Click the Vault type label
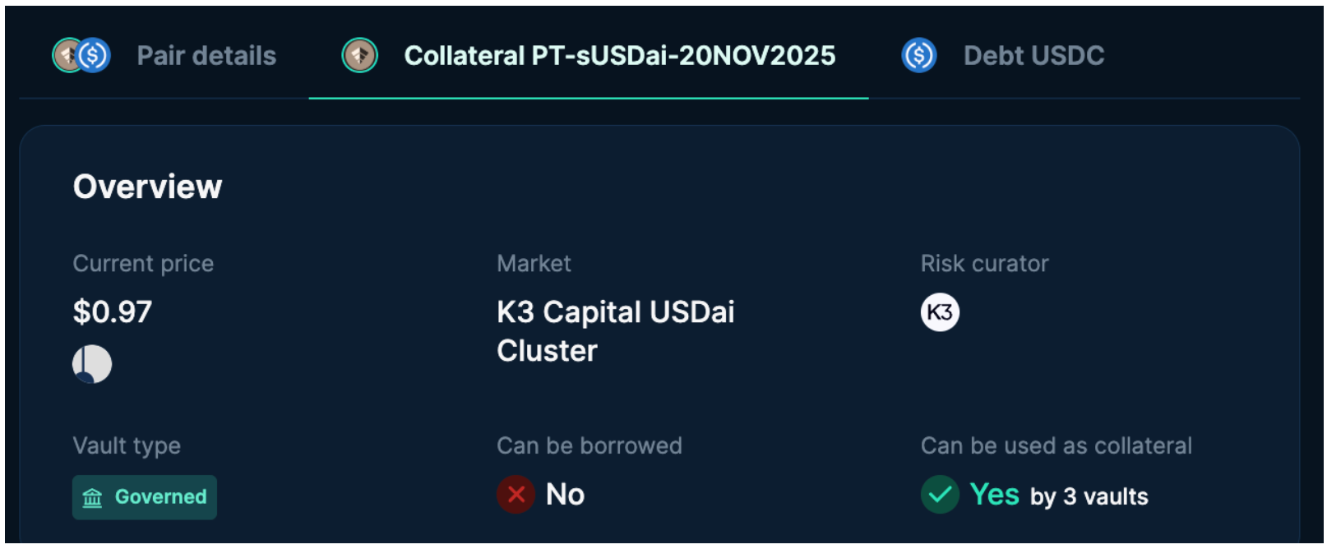Viewport: 1327px width, 549px height. 127,445
